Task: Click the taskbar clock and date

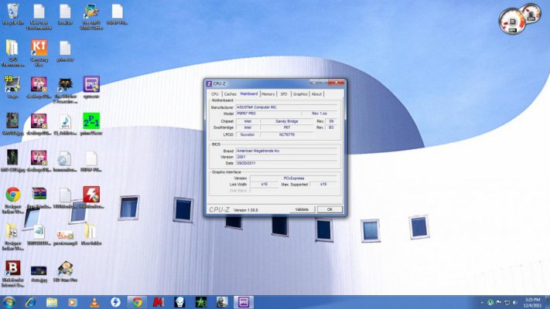Action: 532,302
